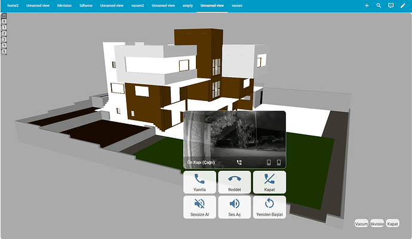Click the pencil edit dashboard icon
Screen dimensions: 412x239
tap(403, 5)
